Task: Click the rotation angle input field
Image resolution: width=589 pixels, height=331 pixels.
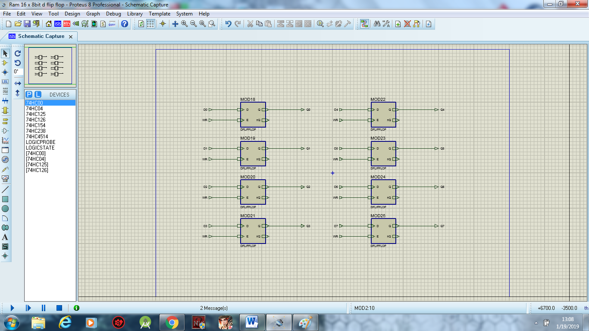Action: 18,72
